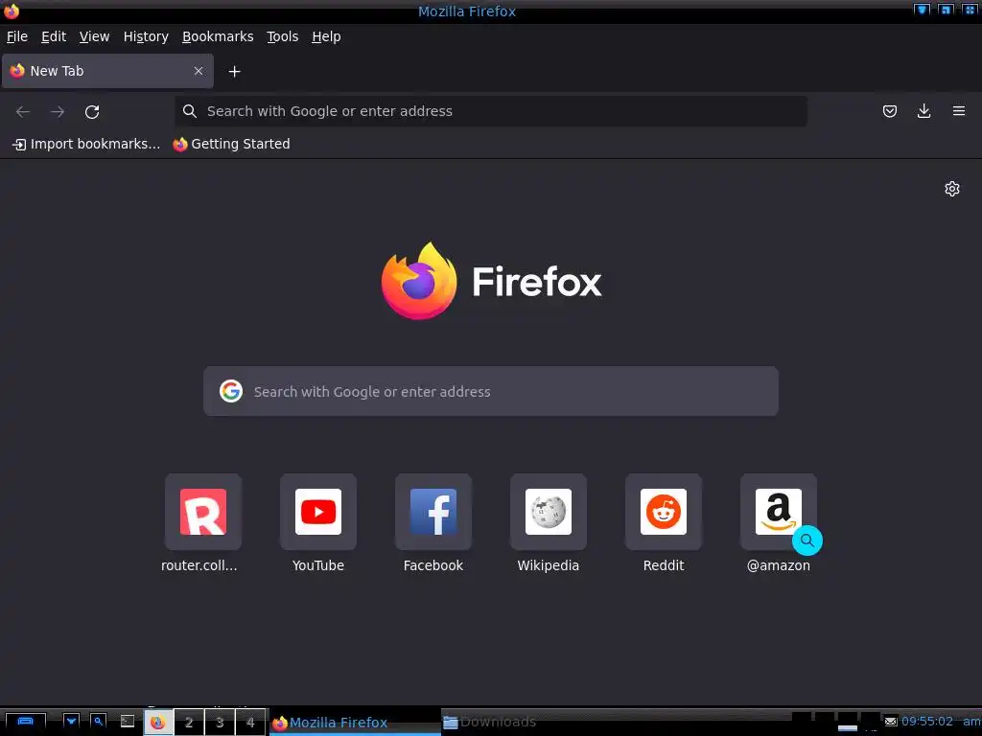Open the Facebook shortcut tile
This screenshot has height=736, width=982.
click(433, 512)
